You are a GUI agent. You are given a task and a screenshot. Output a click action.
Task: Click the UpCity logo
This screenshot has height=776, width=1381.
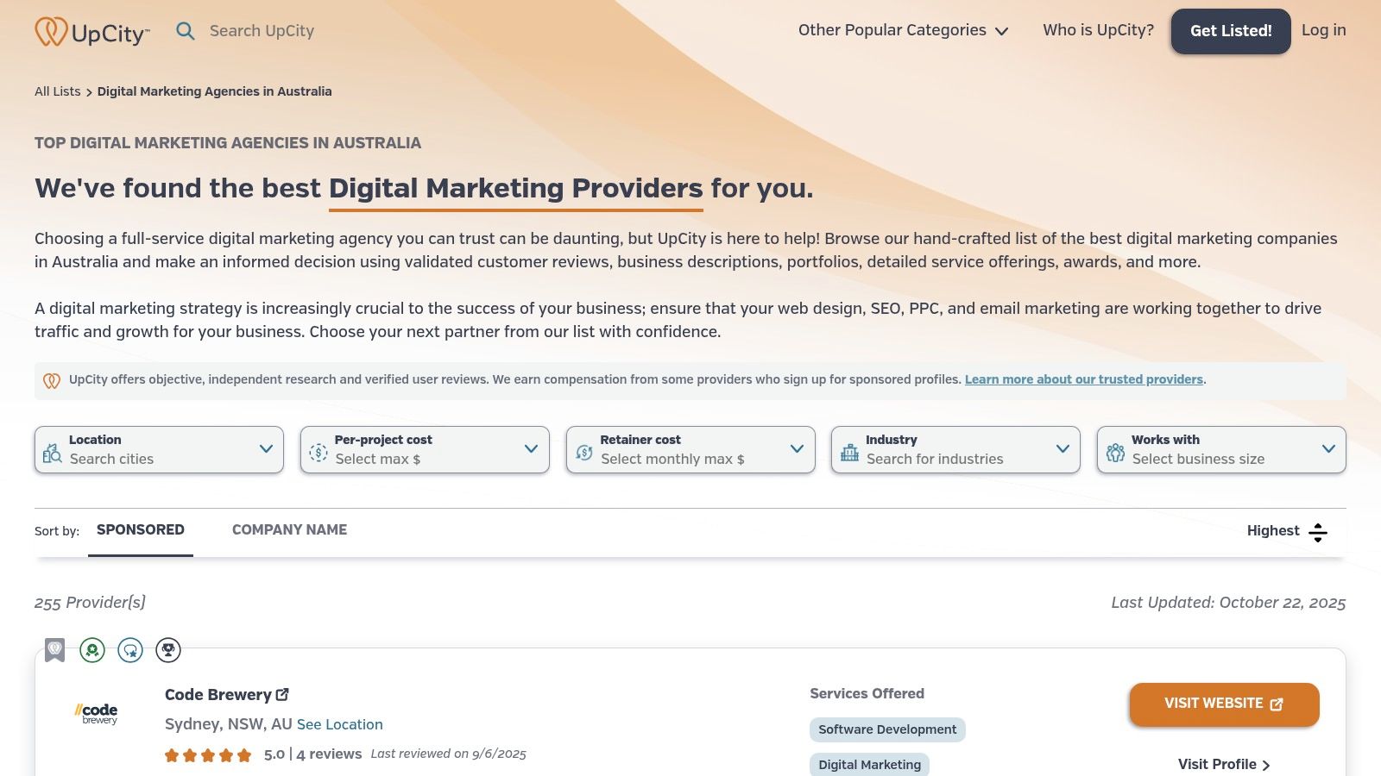(x=92, y=32)
